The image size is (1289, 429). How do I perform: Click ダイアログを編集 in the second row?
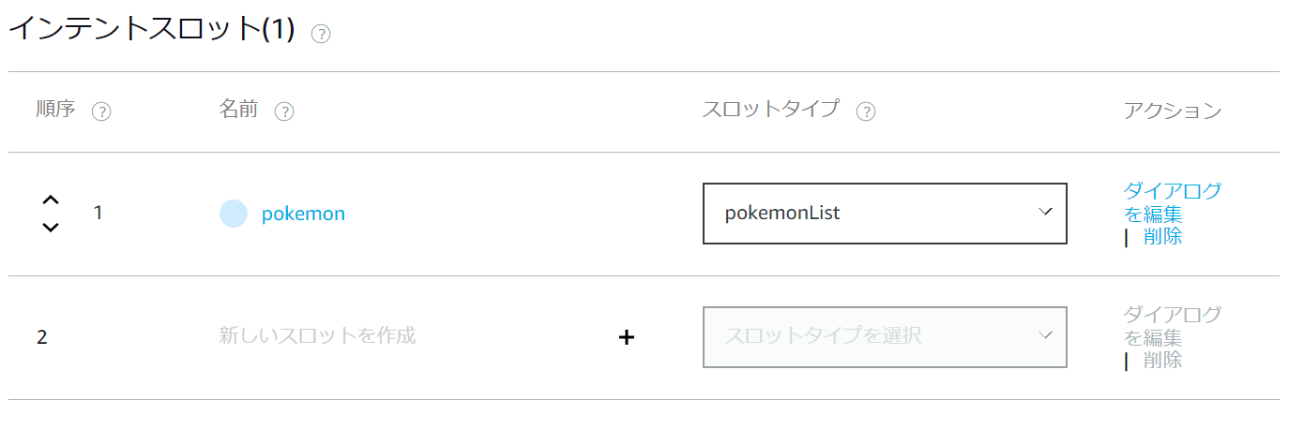tap(1172, 325)
